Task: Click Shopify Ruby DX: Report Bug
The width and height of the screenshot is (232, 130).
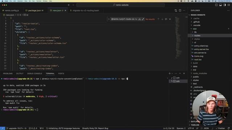Action: [x=95, y=129]
